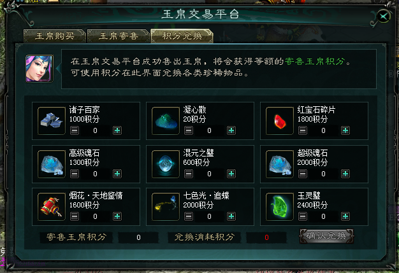399x273 pixels.
Task: Increase 混元之璧 quantity with plus button
Action: coord(231,174)
